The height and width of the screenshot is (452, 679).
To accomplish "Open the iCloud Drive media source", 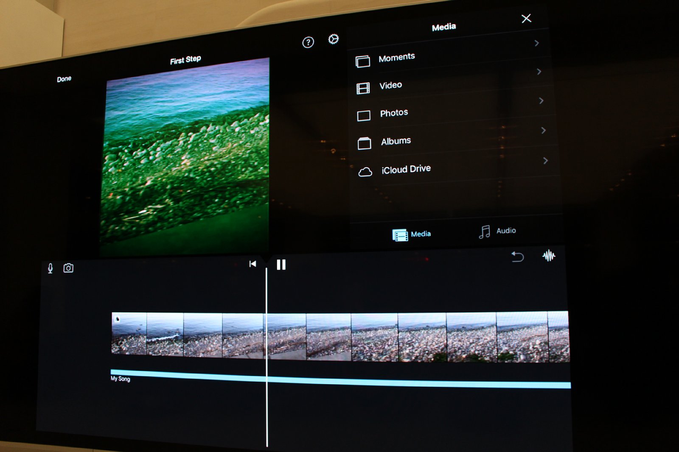I will click(x=454, y=166).
